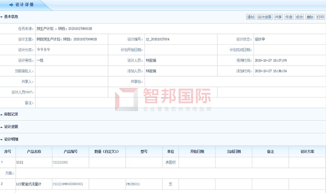Screen dimensions: 326x193
Task: Click unit cell 表面积
Action: 170,162
